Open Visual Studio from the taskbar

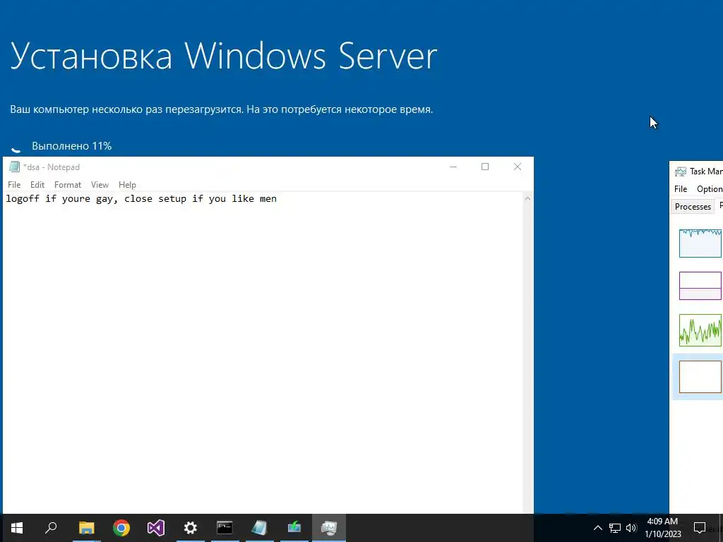pyautogui.click(x=156, y=528)
